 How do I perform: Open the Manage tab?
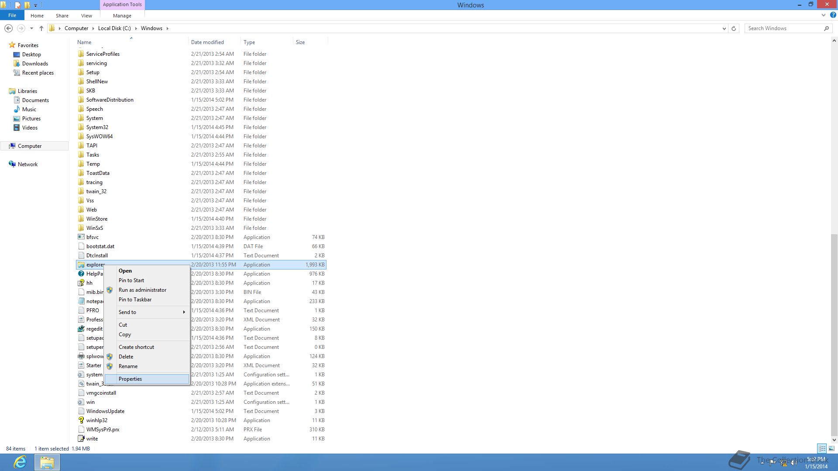click(122, 16)
